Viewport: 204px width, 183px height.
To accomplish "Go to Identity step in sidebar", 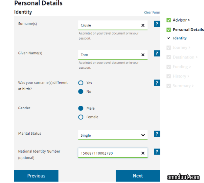I will pos(180,38).
